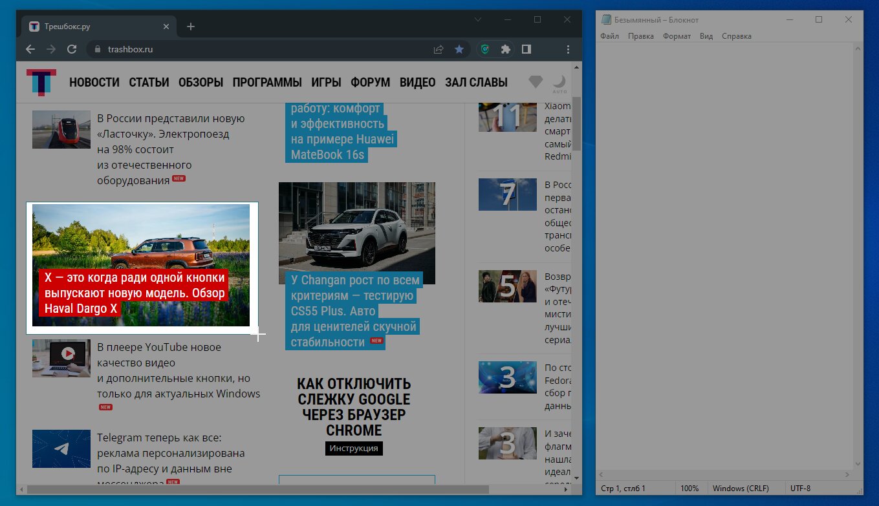Share this page via address bar icon
Viewport: 879px width, 506px height.
[x=438, y=49]
